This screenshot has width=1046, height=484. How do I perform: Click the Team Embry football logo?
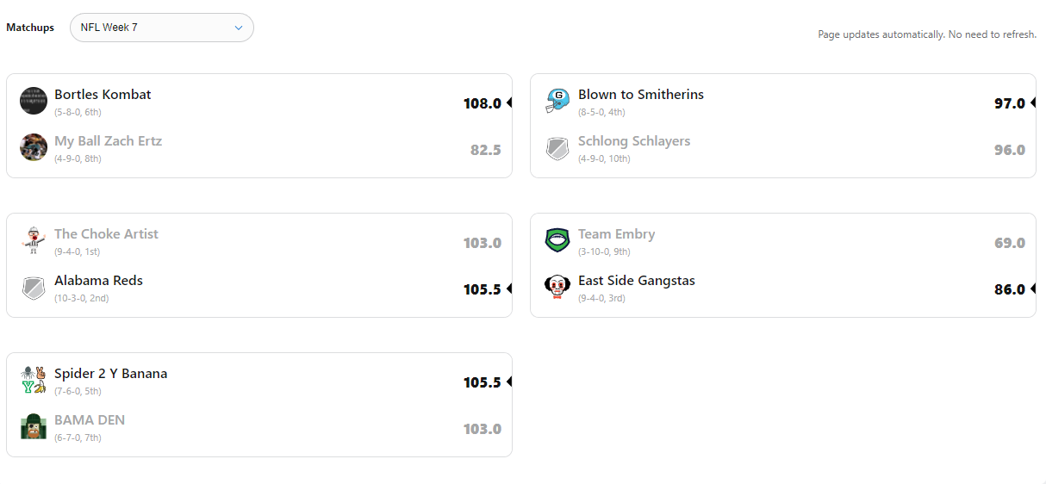click(557, 240)
